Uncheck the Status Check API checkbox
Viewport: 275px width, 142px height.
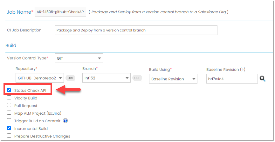click(9, 90)
